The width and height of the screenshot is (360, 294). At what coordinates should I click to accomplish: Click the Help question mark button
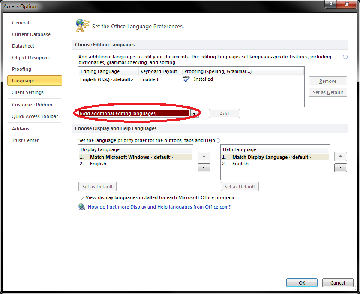(330, 4)
